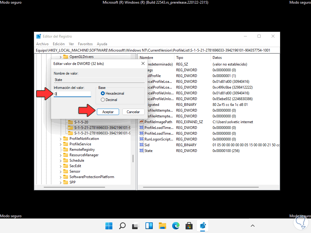Expand the OpenGLDrivers key
The height and width of the screenshot is (233, 311).
(60, 57)
